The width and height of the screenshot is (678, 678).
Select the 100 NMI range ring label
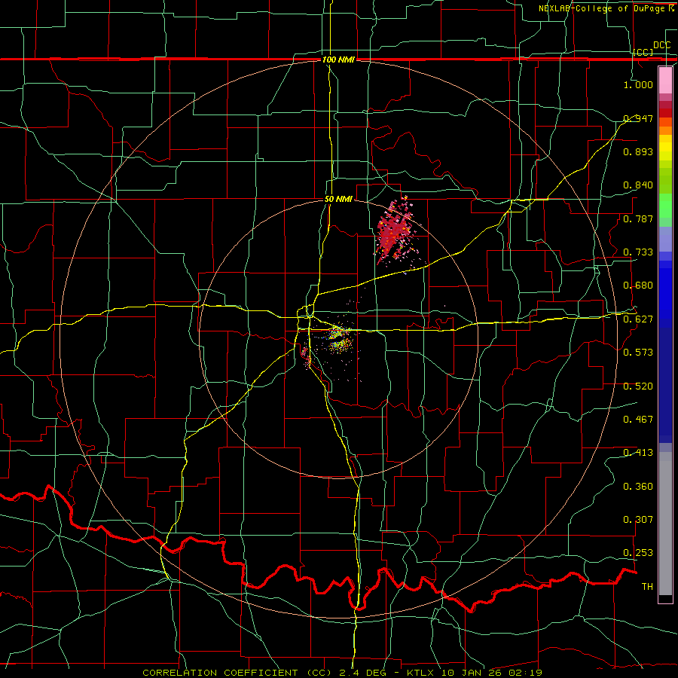pos(338,60)
